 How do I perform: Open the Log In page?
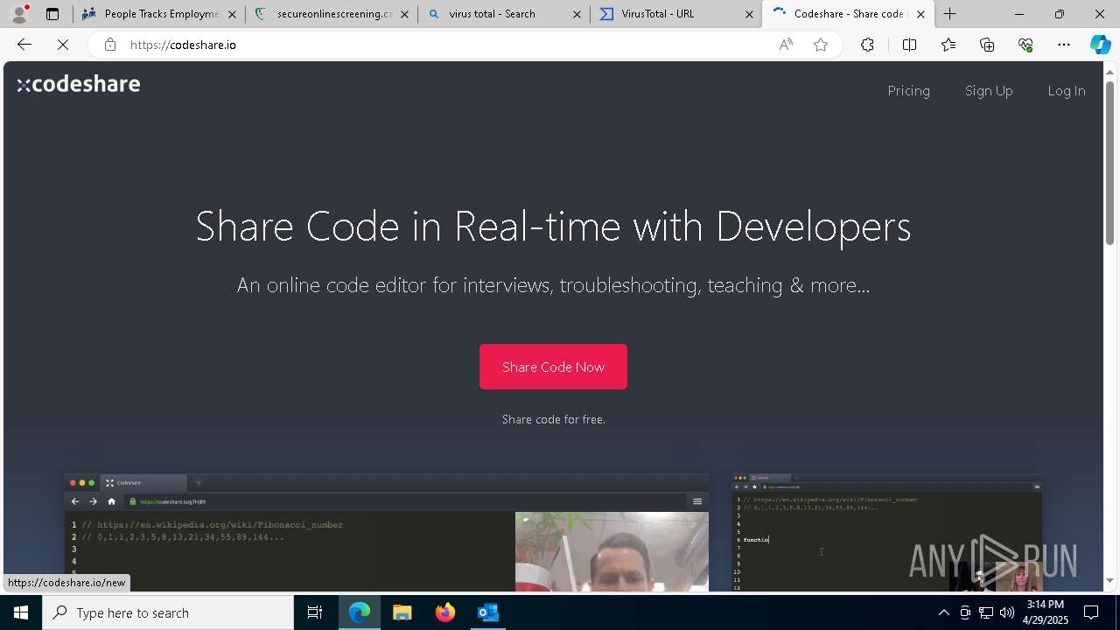click(1066, 91)
